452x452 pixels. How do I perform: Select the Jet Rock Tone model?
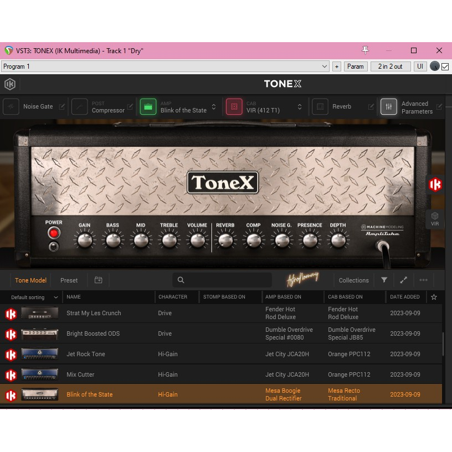(x=221, y=354)
